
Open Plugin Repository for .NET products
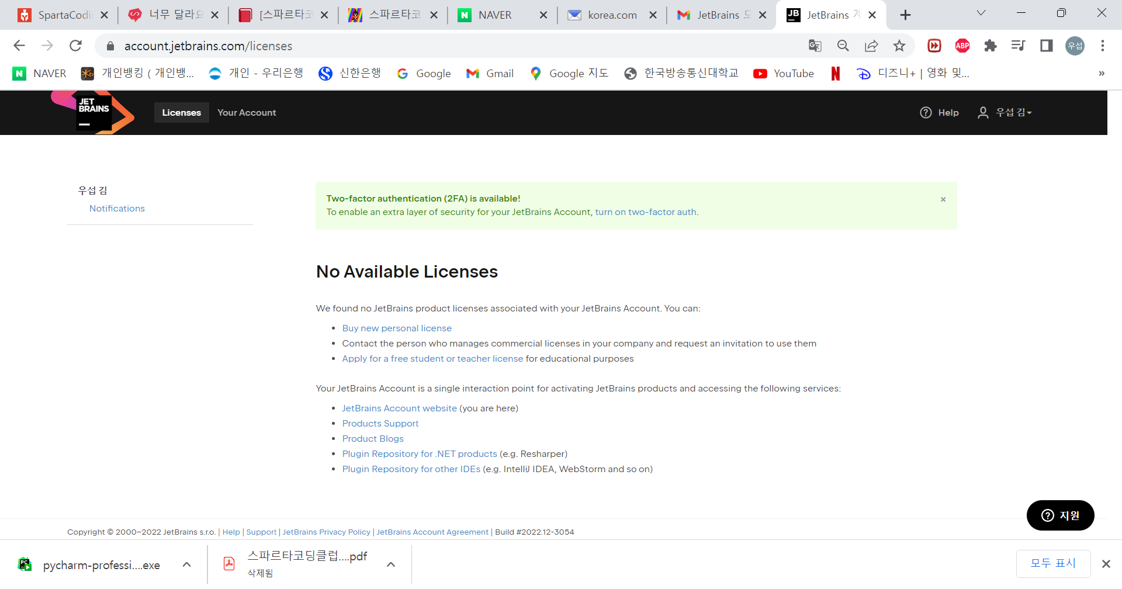pos(420,454)
